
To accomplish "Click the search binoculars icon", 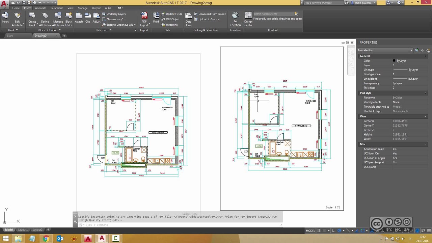I will pyautogui.click(x=347, y=3).
